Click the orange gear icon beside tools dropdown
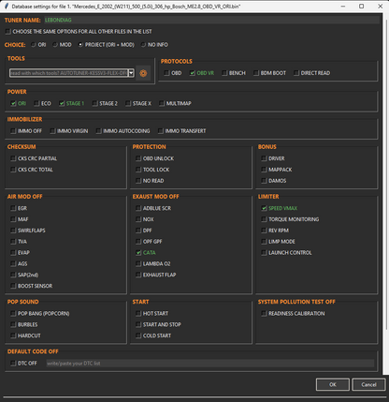 click(143, 73)
